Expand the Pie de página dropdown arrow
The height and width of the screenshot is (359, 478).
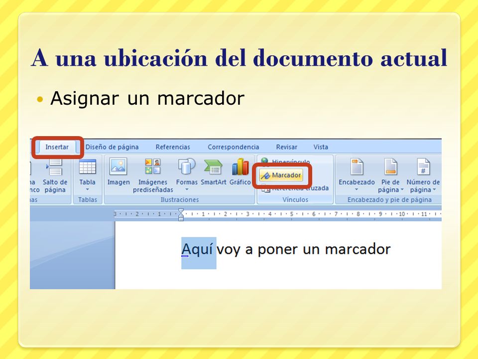point(402,190)
